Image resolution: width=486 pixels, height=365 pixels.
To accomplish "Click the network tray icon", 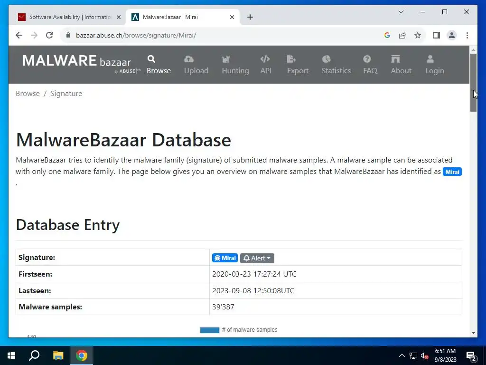I will [413, 355].
